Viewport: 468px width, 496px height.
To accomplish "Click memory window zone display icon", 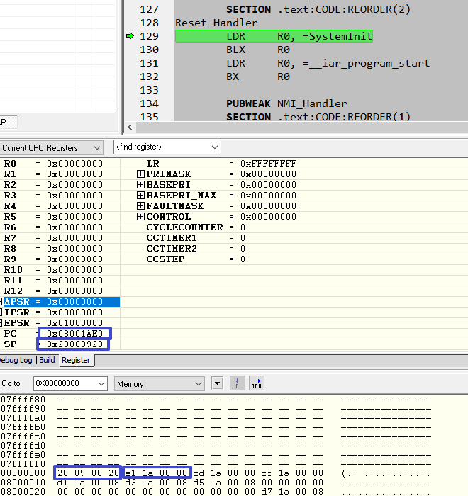I will click(x=237, y=383).
